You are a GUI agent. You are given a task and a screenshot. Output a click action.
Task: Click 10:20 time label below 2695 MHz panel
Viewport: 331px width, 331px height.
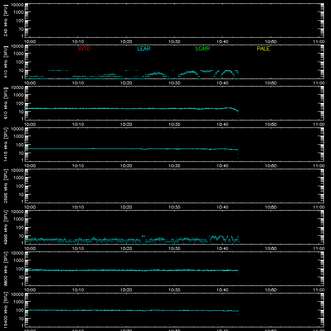click(x=126, y=207)
